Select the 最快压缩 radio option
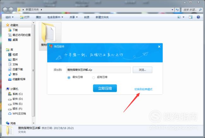This screenshot has width=205, height=138. click(69, 77)
